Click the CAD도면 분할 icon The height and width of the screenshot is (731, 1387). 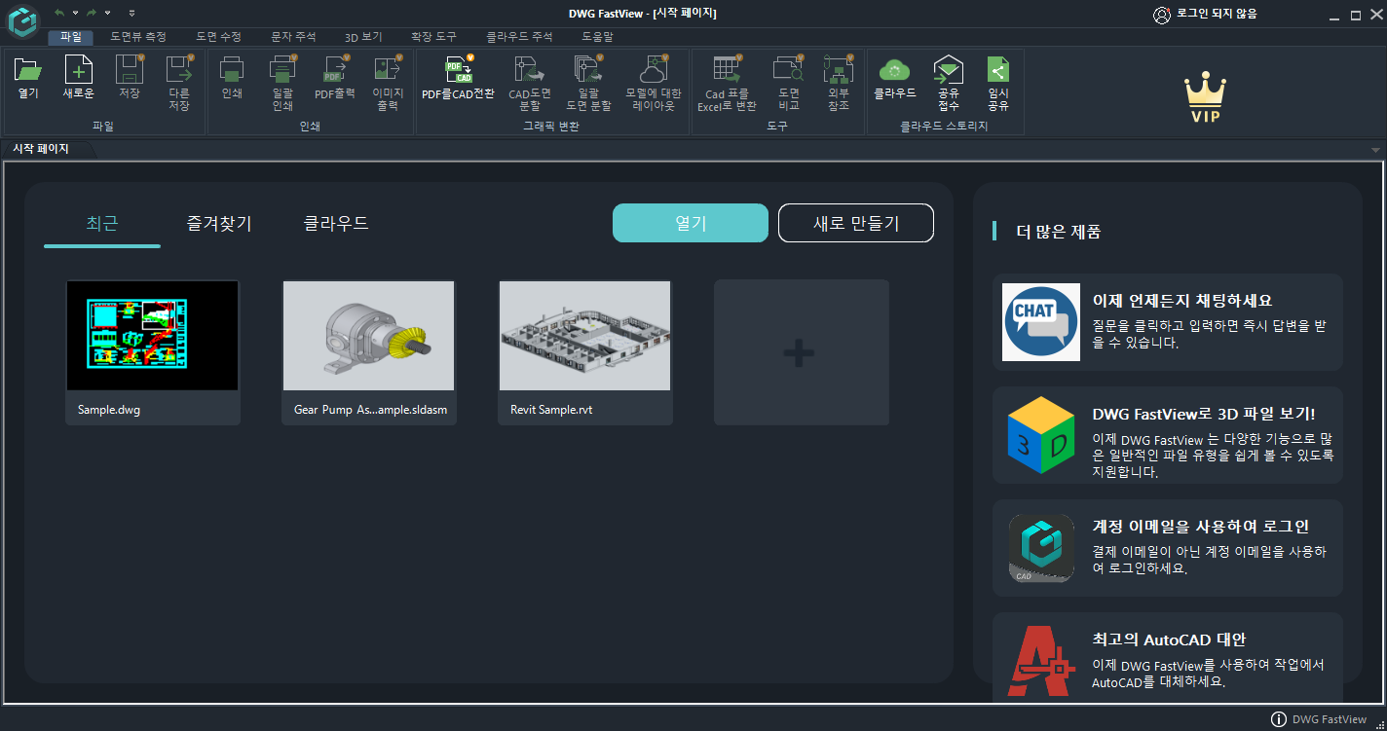pyautogui.click(x=530, y=69)
